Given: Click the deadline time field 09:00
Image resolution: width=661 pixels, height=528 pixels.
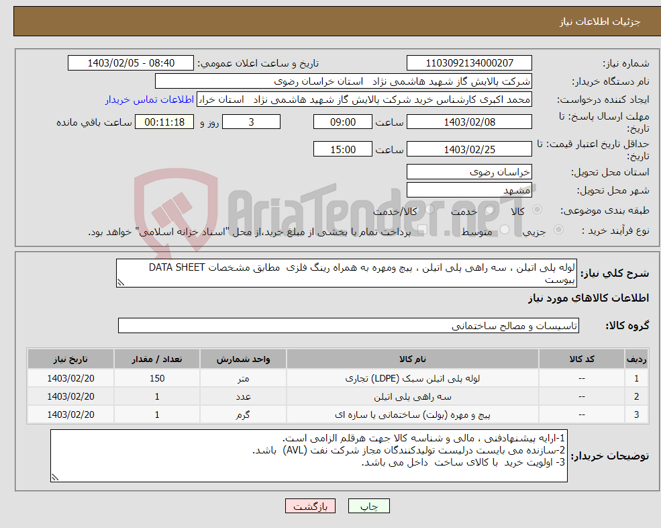Looking at the screenshot, I should coord(343,122).
